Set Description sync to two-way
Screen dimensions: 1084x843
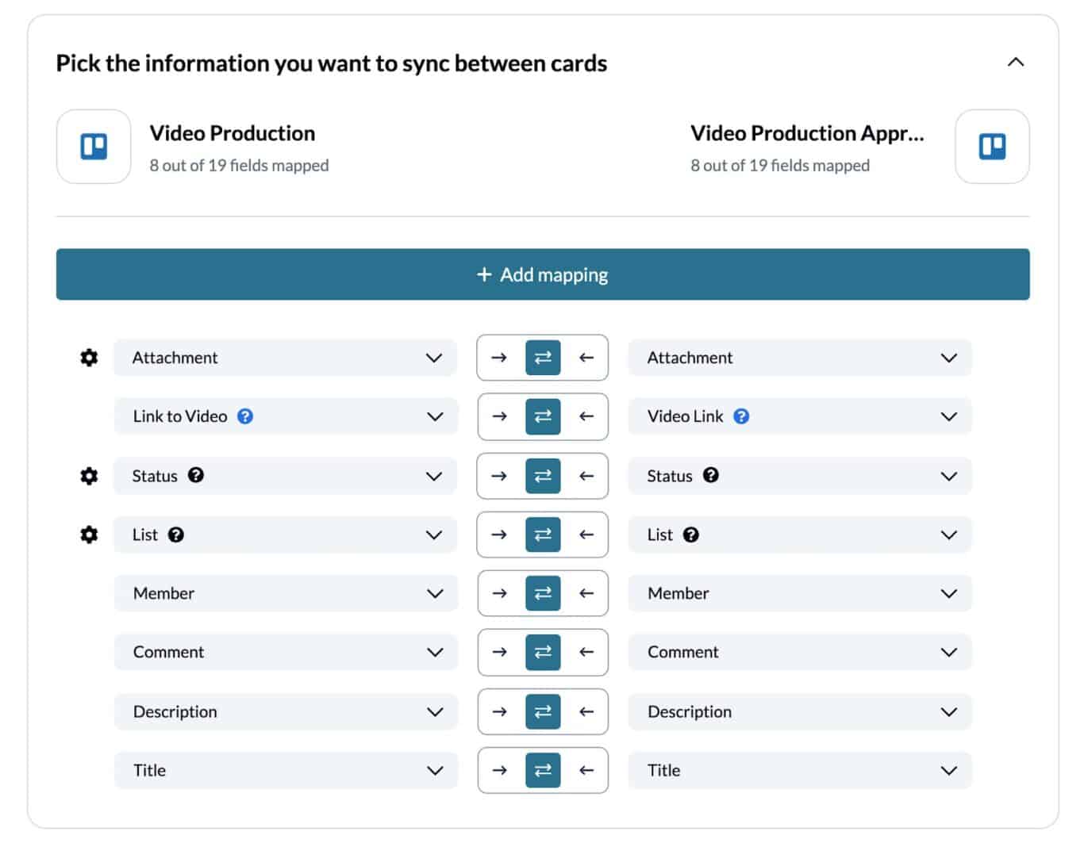(543, 711)
